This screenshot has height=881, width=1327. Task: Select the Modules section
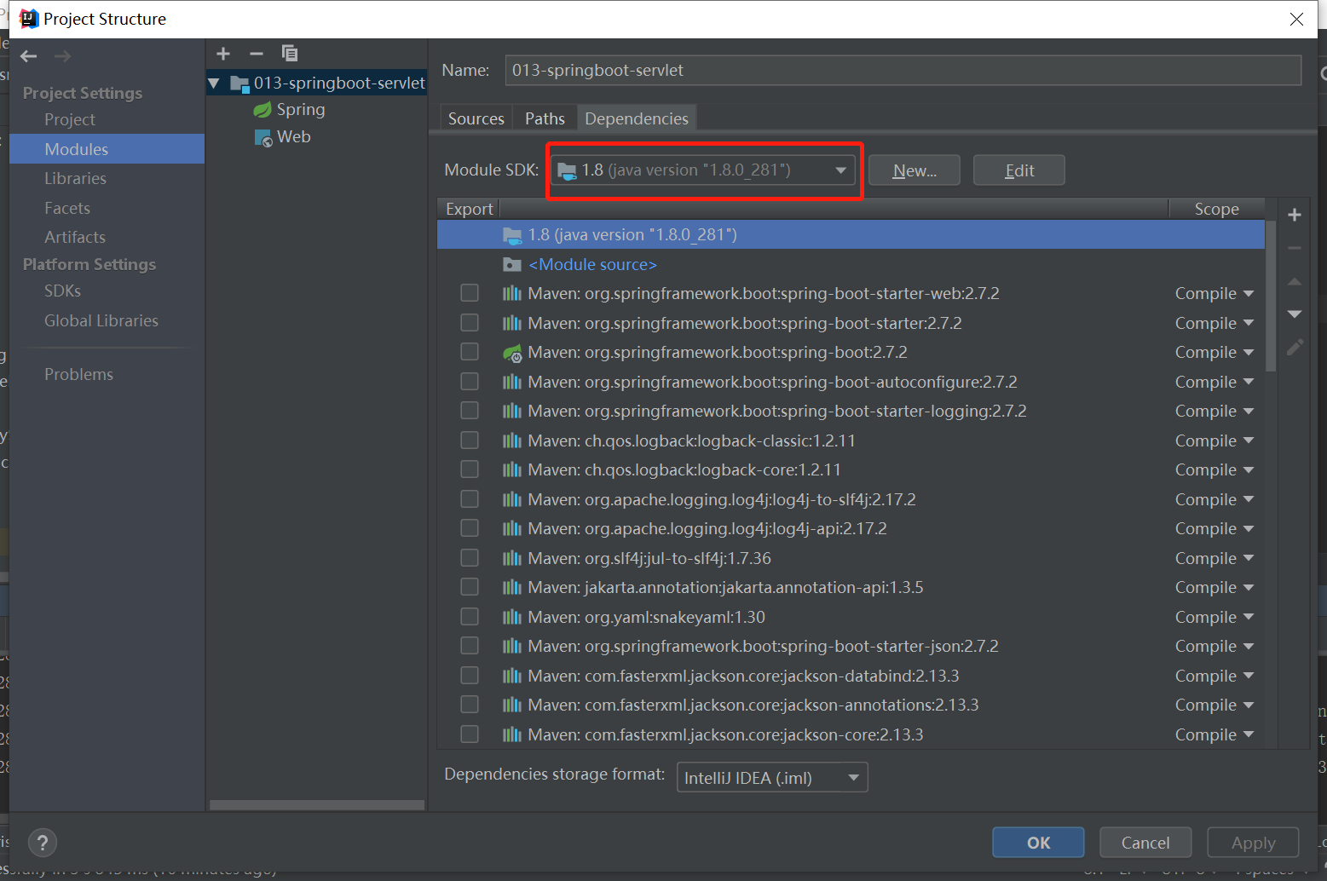pyautogui.click(x=107, y=149)
